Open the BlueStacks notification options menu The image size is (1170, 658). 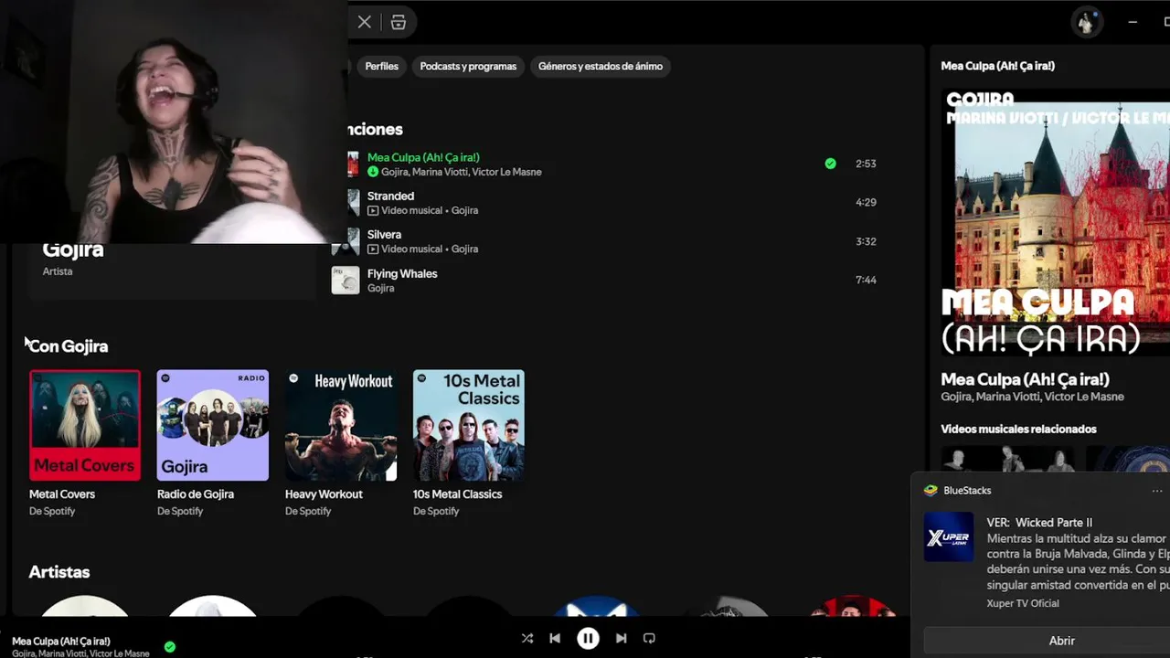[x=1157, y=491]
